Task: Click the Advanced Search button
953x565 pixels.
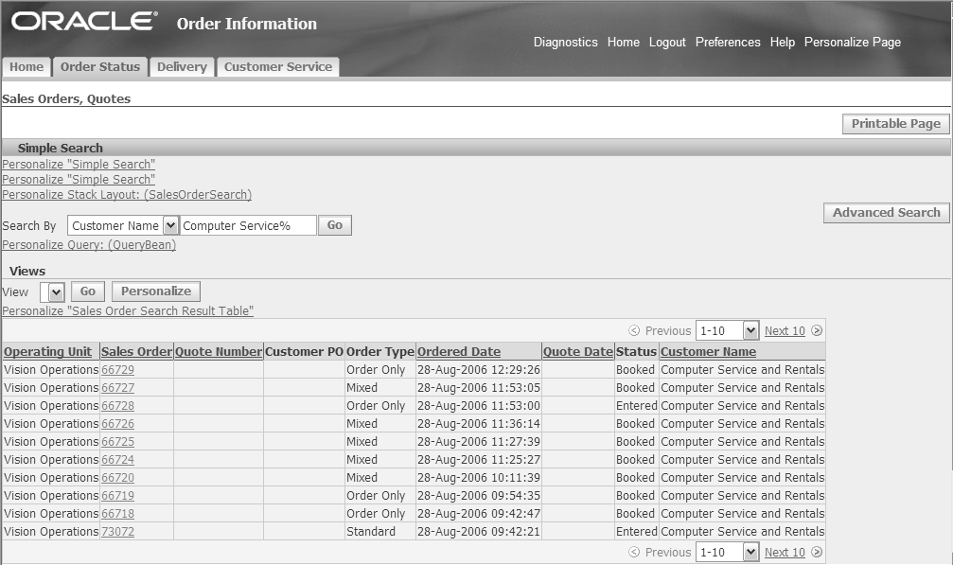Action: click(886, 213)
